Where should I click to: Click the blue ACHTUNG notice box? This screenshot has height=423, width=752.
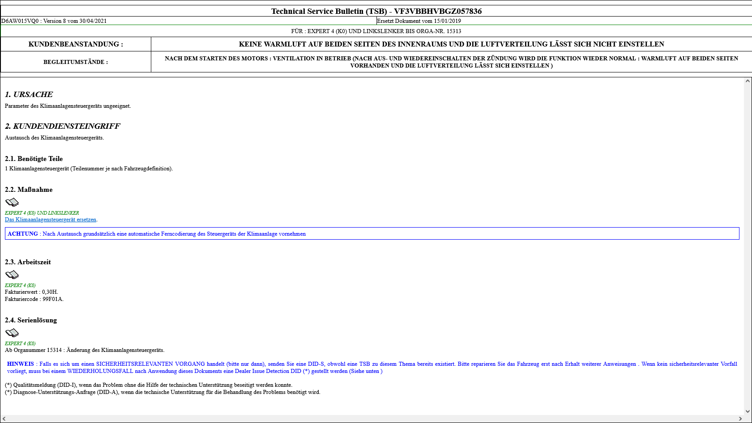coord(372,234)
